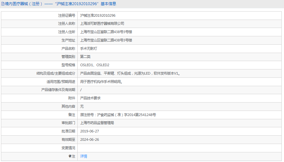Click the bulb icon next to 注 label
The height and width of the screenshot is (162, 284).
point(70,156)
